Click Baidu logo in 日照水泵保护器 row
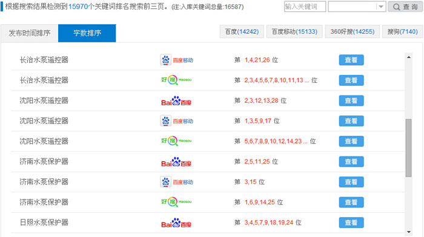Viewport: 424px width, 237px height. click(176, 223)
